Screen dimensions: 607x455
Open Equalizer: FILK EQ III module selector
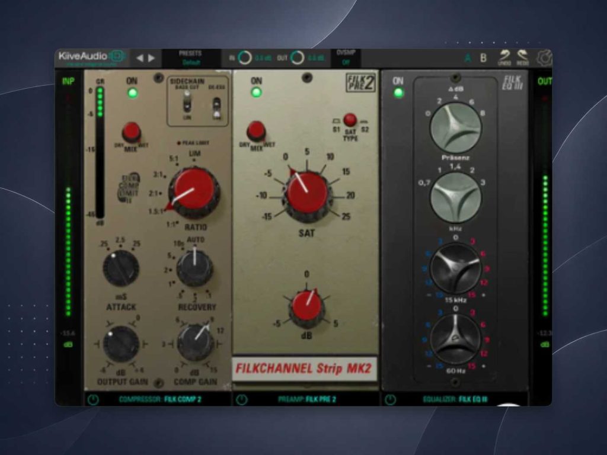[x=455, y=399]
